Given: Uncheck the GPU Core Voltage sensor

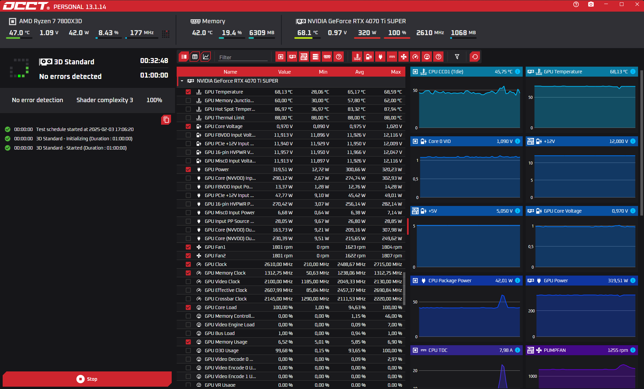Looking at the screenshot, I should [188, 126].
